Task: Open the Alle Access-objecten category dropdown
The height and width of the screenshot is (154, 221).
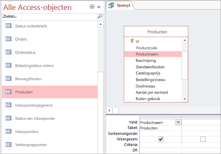Action: [x=92, y=7]
